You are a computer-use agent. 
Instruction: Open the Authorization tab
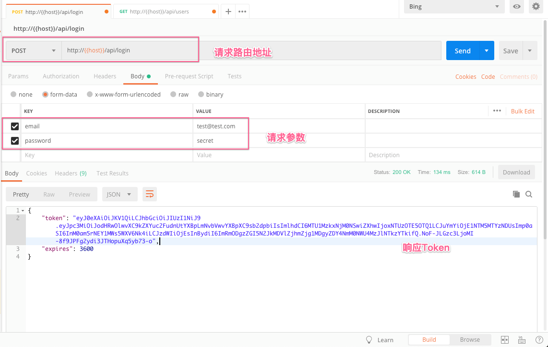pos(61,76)
